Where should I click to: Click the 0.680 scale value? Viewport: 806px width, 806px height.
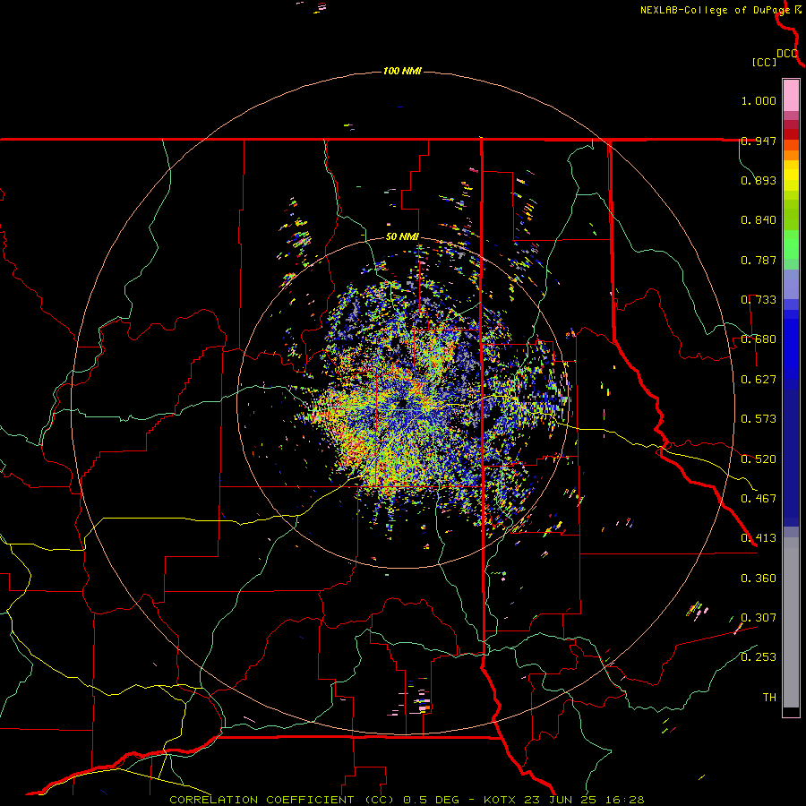(x=759, y=339)
